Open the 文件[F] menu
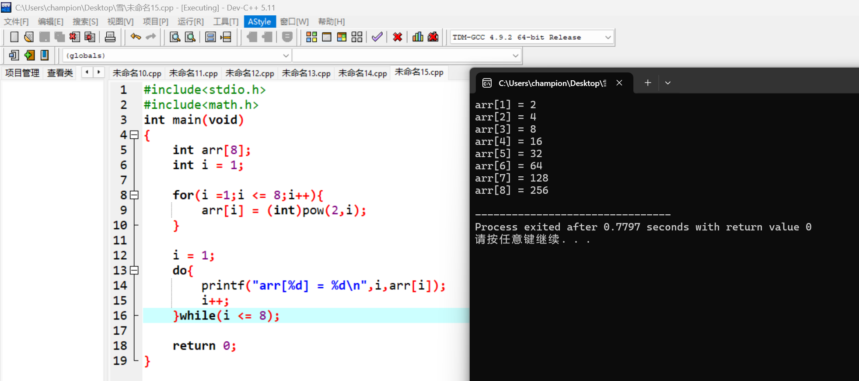The height and width of the screenshot is (381, 859). [16, 22]
